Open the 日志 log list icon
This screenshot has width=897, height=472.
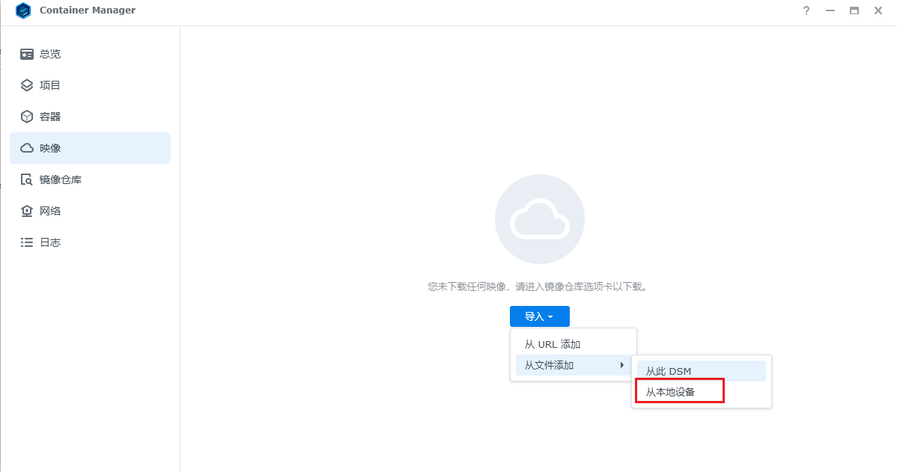pyautogui.click(x=27, y=242)
